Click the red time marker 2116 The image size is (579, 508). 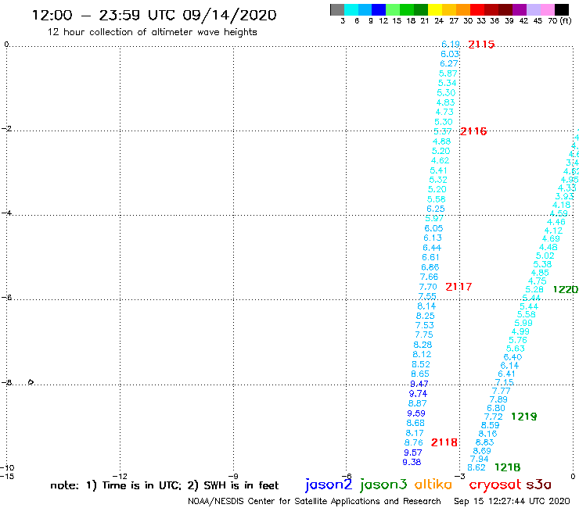473,131
